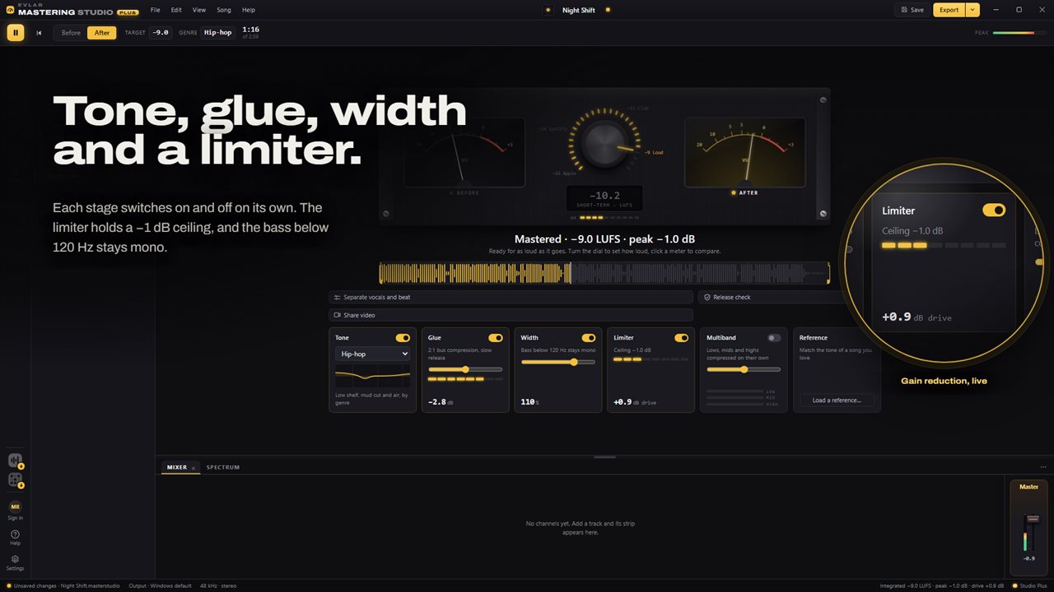This screenshot has width=1054, height=592.
Task: Click the Master channel fader
Action: [1033, 518]
